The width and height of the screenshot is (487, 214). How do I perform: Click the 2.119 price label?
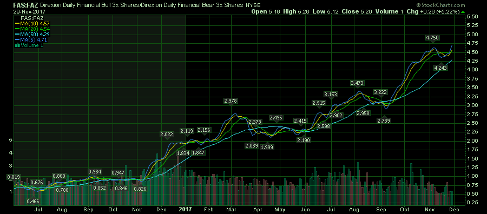(x=187, y=131)
